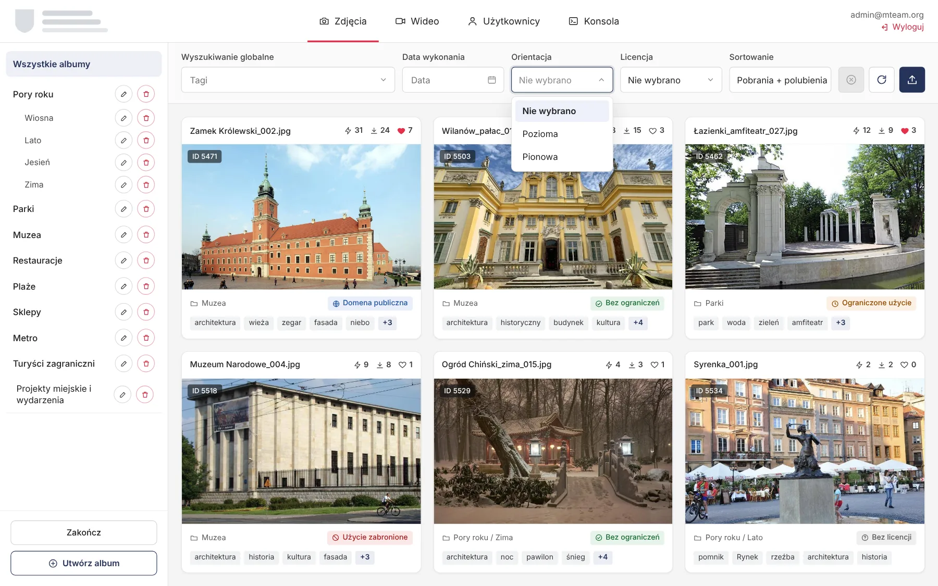The height and width of the screenshot is (586, 938).
Task: Open Sortowanie Pobrania + polubienia dropdown
Action: click(780, 80)
